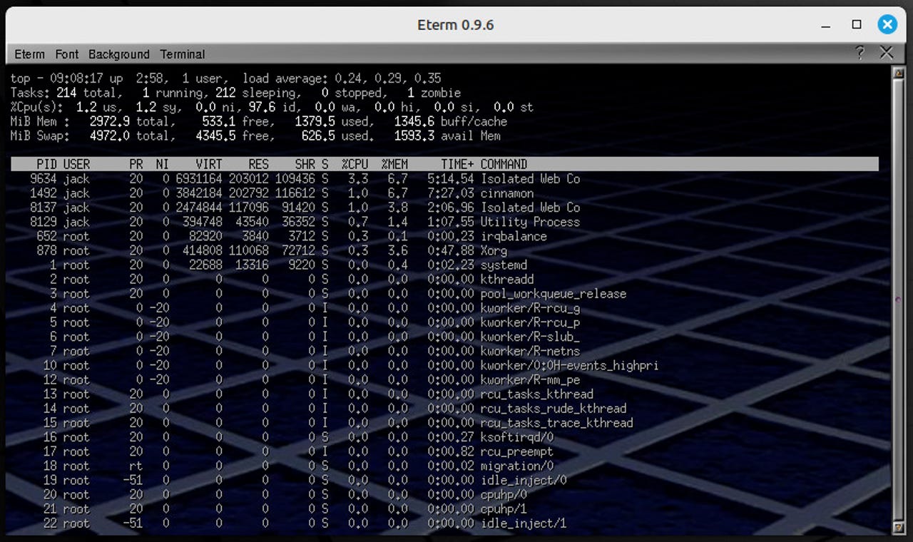Open the Background menu
This screenshot has height=542, width=913.
coord(119,54)
